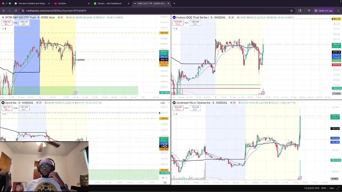
Task: Click 239.50 price label on AAPL axis
Action: coord(164,118)
